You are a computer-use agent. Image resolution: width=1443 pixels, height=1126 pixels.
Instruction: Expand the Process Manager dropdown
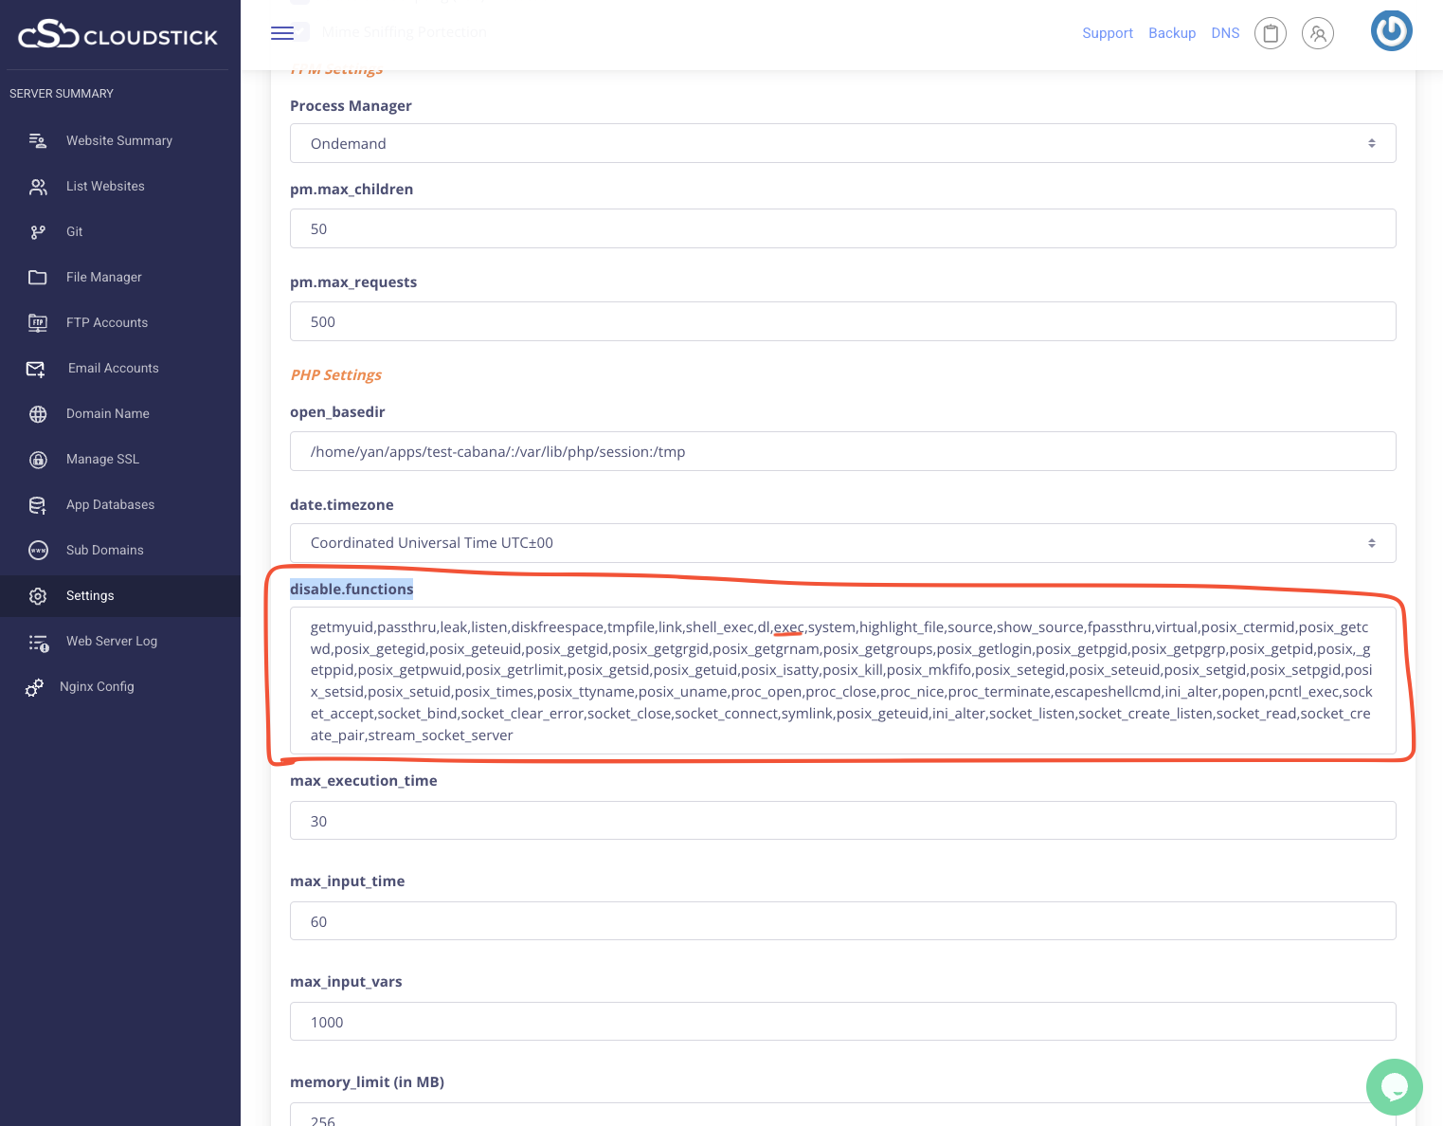coord(841,143)
